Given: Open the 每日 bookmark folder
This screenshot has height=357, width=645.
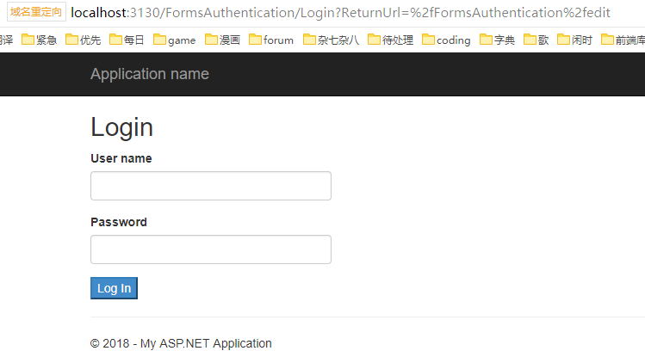Looking at the screenshot, I should point(127,40).
